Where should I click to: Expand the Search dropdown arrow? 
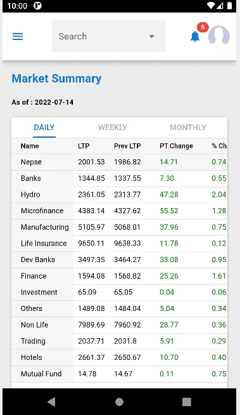pos(151,37)
